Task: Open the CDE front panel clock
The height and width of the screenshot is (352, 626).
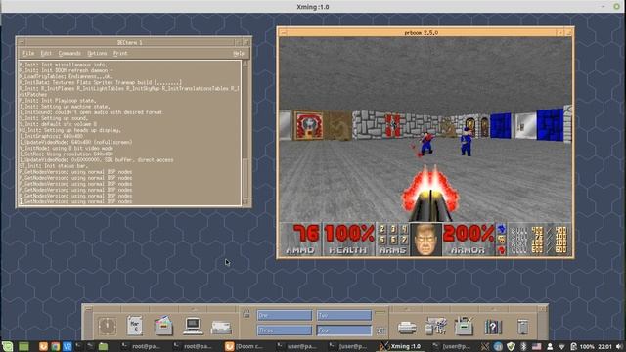Action: pos(108,326)
